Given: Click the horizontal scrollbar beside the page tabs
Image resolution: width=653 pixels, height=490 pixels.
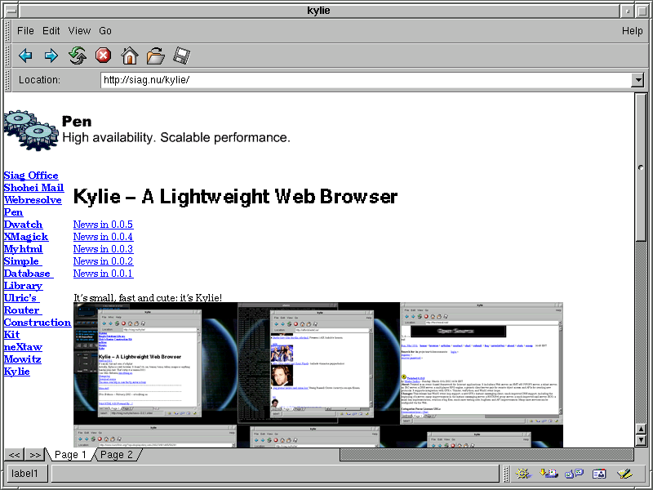Looking at the screenshot, I should point(486,455).
